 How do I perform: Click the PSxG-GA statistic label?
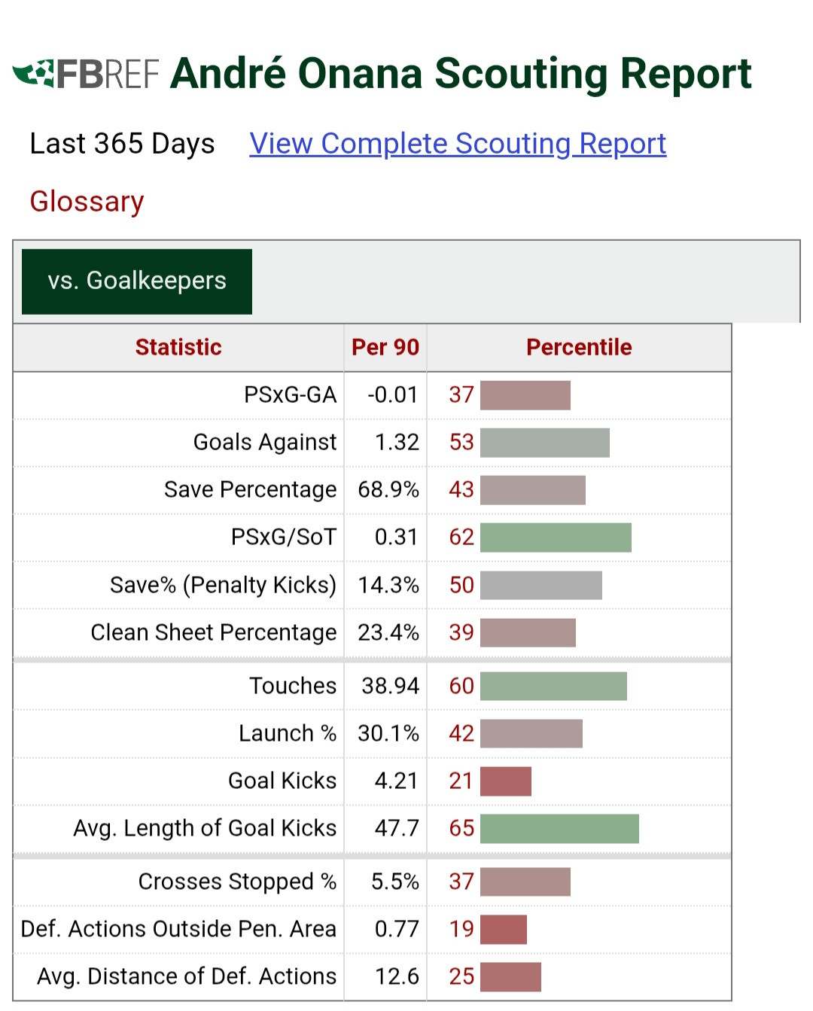[290, 394]
